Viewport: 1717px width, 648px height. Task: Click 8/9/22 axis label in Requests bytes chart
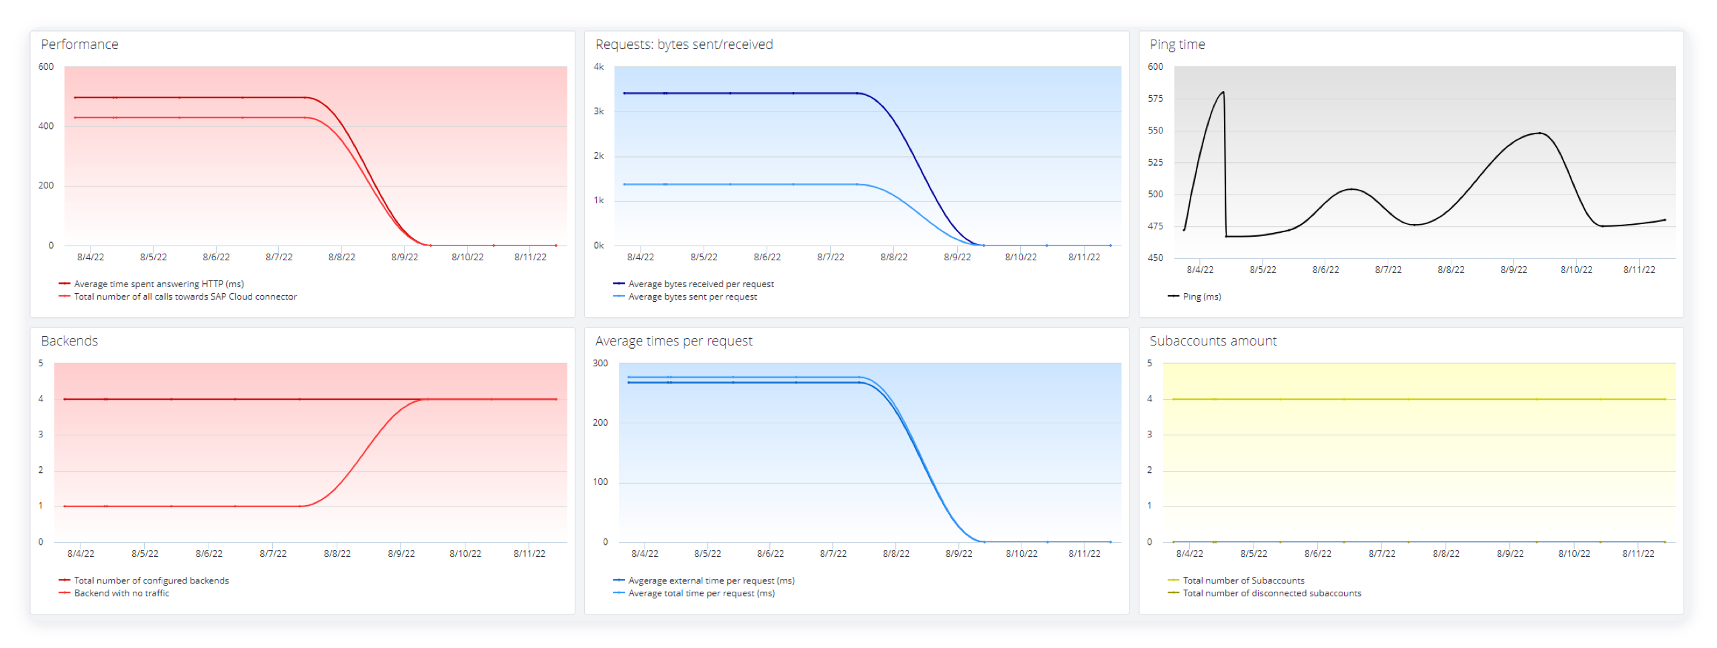tap(957, 257)
